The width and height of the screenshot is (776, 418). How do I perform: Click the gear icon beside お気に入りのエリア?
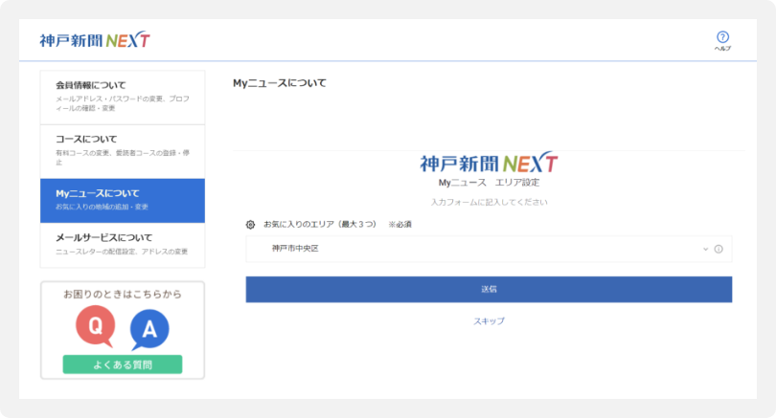(x=250, y=225)
